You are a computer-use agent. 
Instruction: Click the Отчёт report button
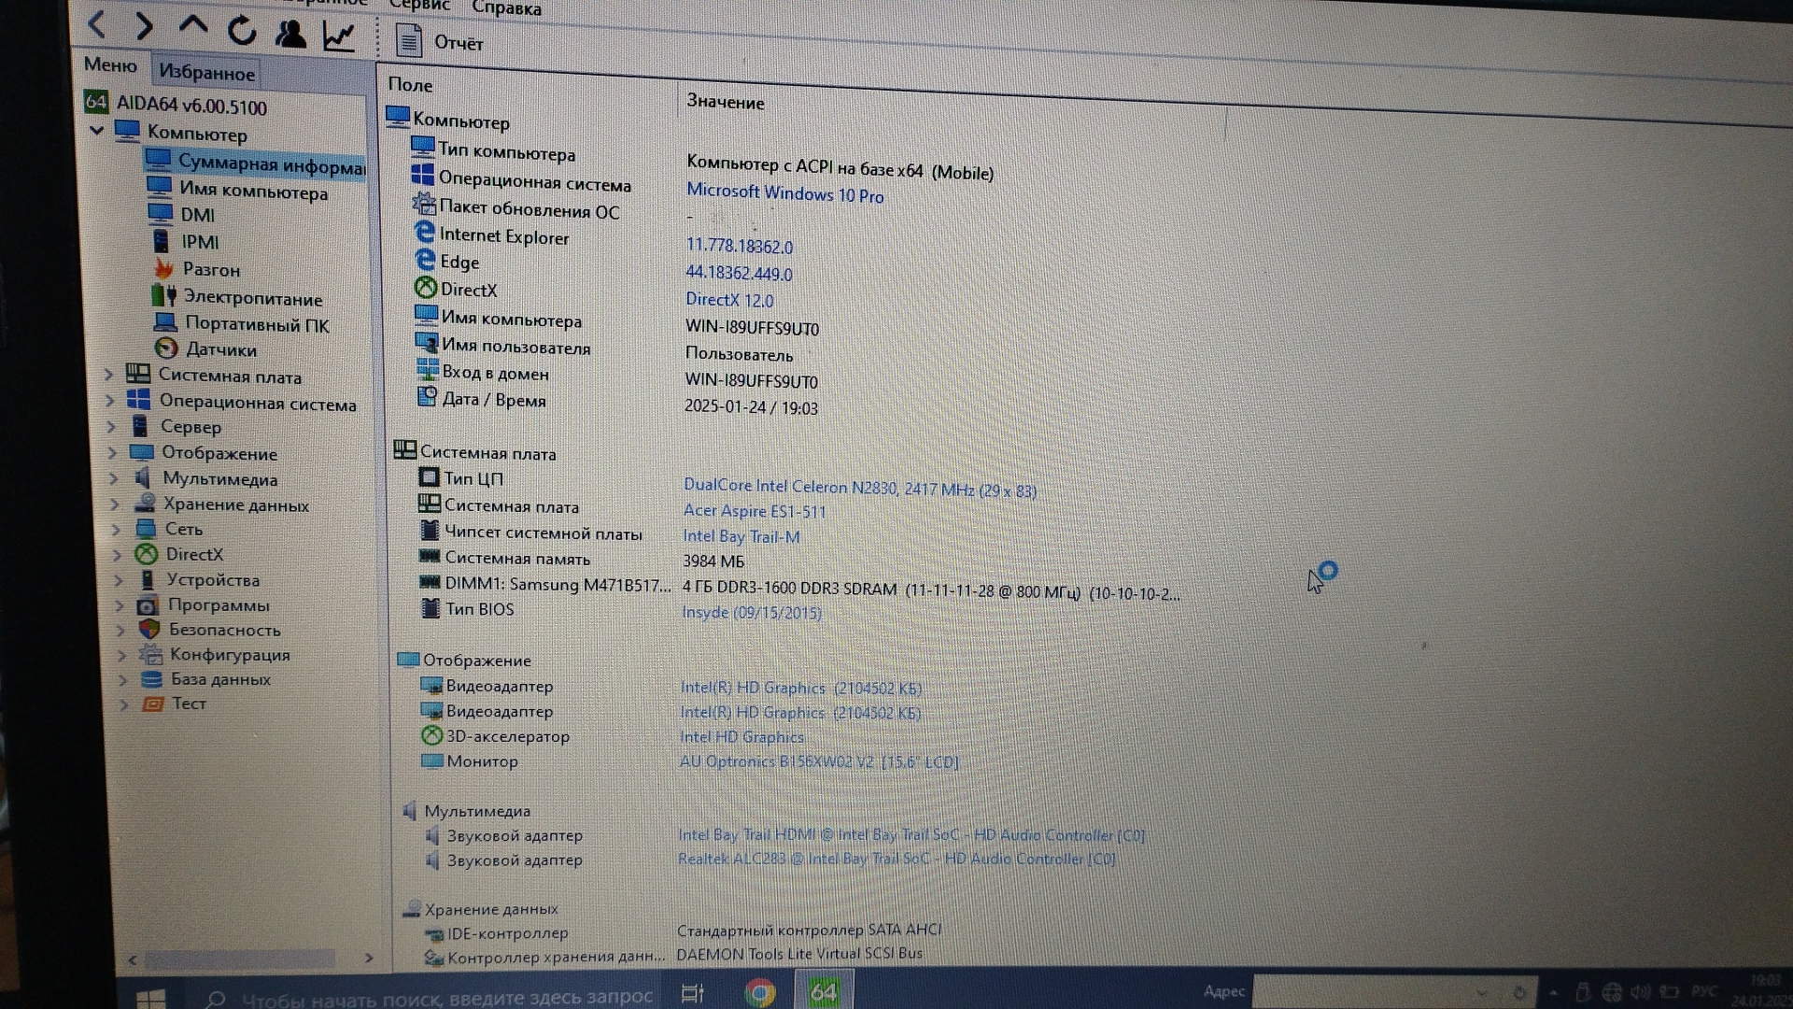(439, 41)
